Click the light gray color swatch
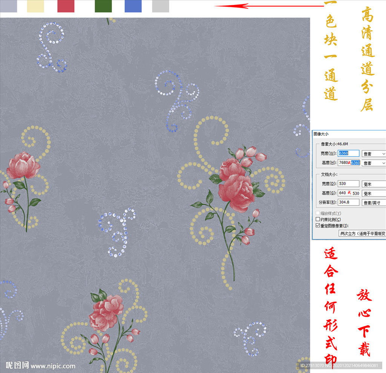The width and height of the screenshot is (386, 373). [x=161, y=6]
